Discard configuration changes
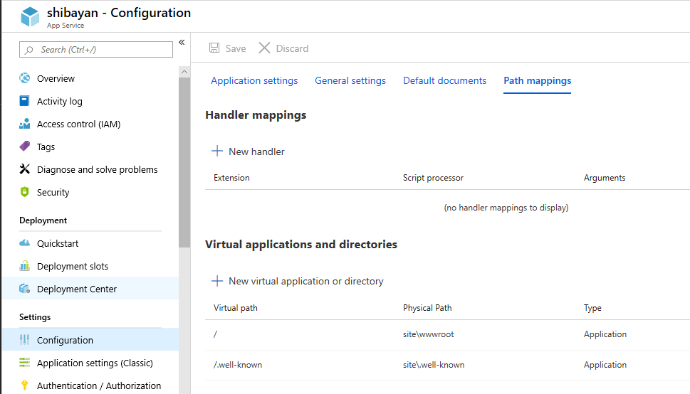This screenshot has height=394, width=690. coord(283,48)
